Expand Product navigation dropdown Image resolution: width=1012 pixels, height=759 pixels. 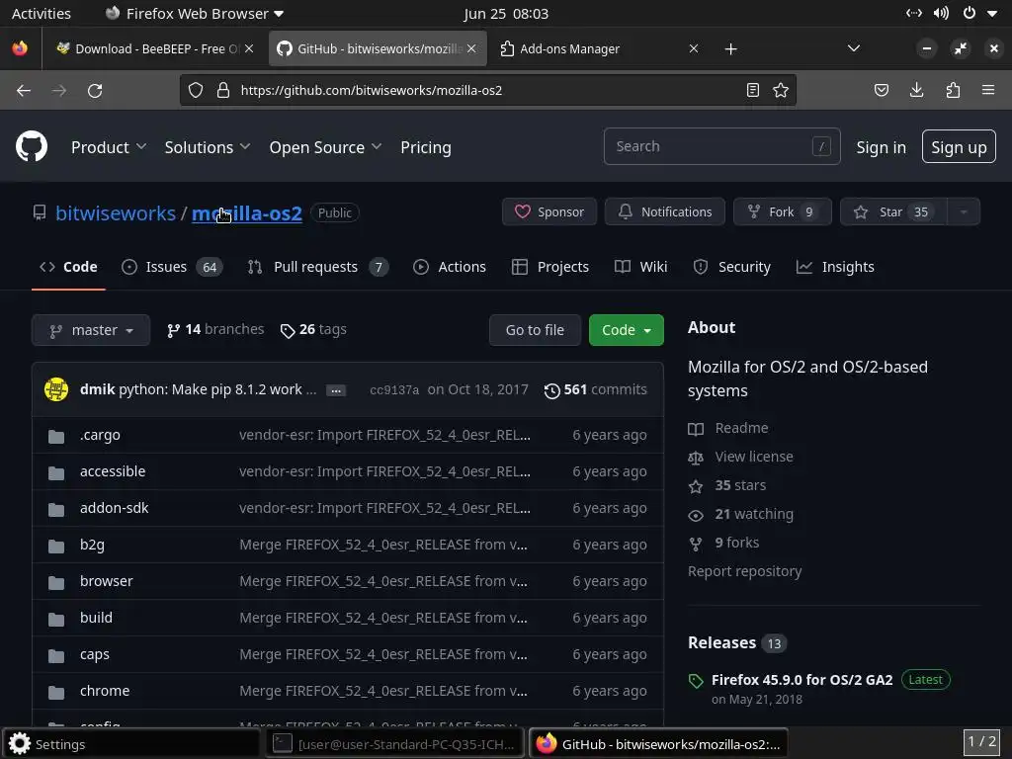coord(109,147)
